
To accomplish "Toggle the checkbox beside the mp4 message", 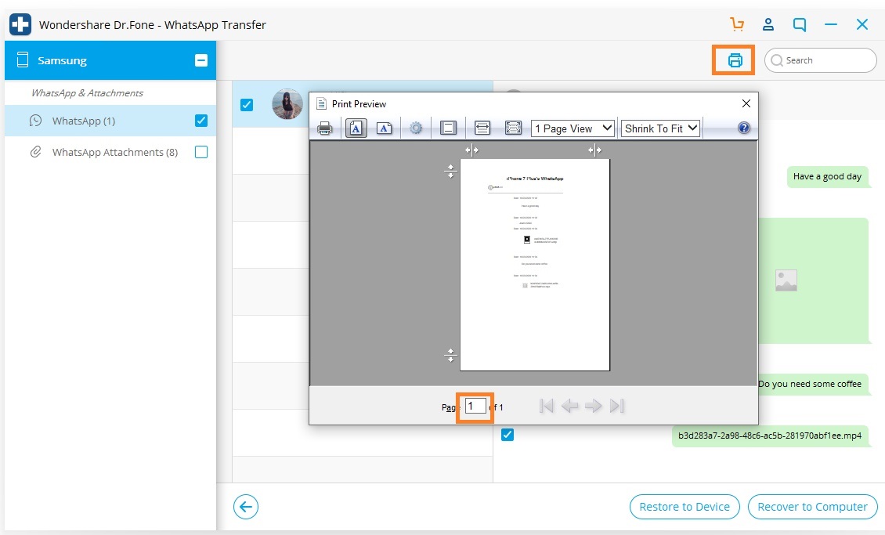I will point(508,435).
